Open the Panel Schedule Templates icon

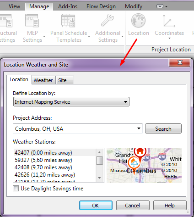[x=68, y=21]
